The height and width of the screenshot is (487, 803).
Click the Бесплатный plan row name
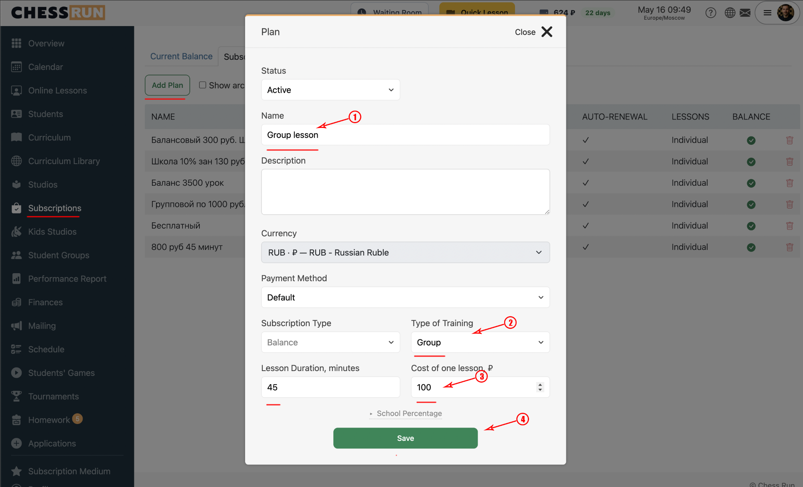(176, 226)
